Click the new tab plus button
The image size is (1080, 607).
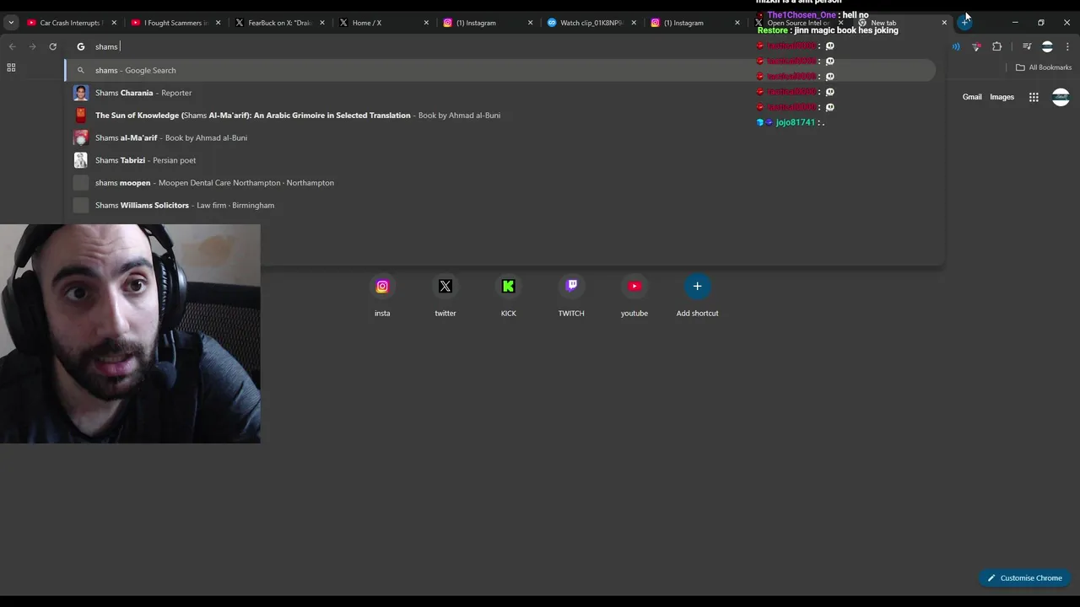tap(964, 23)
